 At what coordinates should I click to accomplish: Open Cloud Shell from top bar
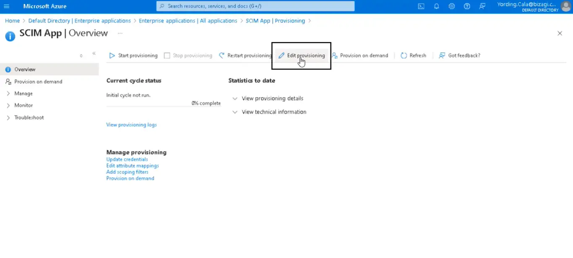pyautogui.click(x=421, y=6)
